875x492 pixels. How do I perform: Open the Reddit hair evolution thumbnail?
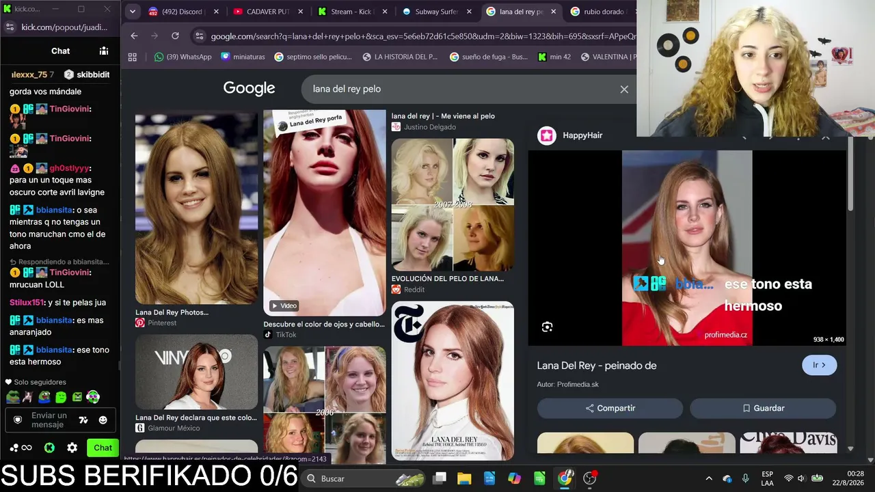point(453,205)
